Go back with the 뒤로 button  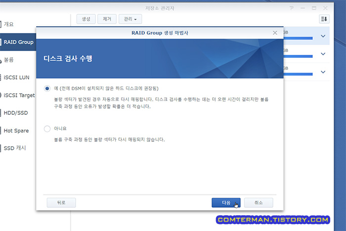(x=61, y=202)
